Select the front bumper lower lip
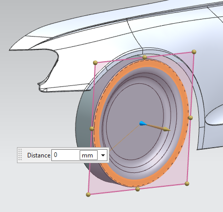The height and width of the screenshot is (212, 223). click(63, 89)
